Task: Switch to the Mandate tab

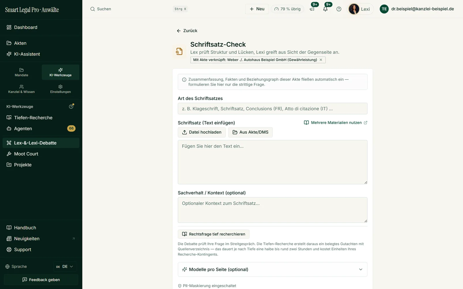Action: tap(21, 72)
